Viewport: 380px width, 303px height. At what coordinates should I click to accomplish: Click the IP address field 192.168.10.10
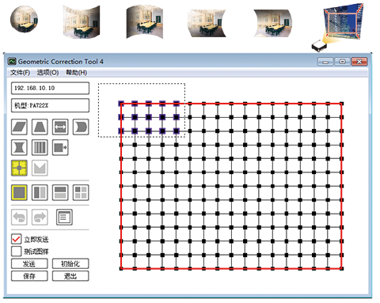coord(50,88)
